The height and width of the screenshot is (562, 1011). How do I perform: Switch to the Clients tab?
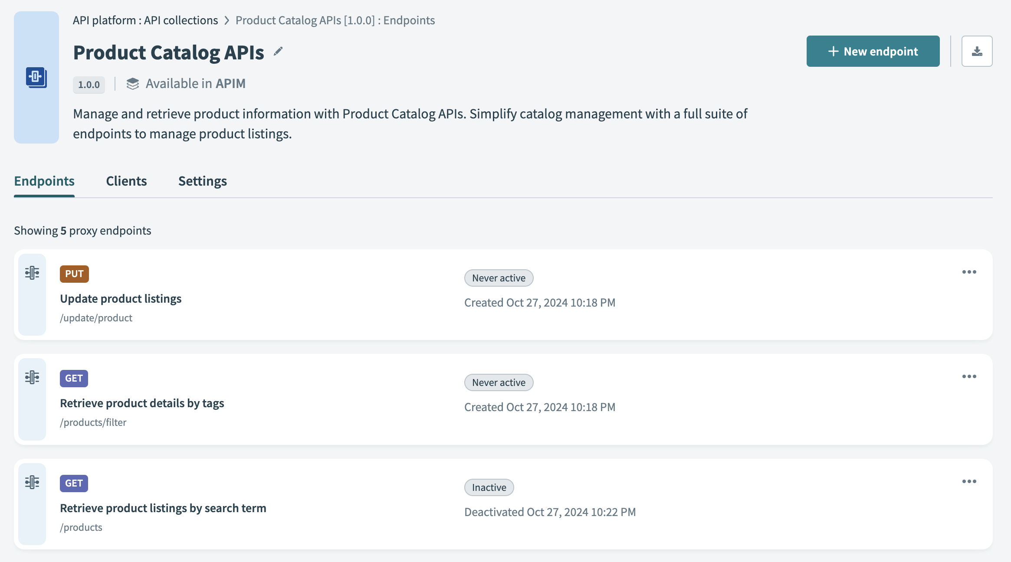coord(126,181)
